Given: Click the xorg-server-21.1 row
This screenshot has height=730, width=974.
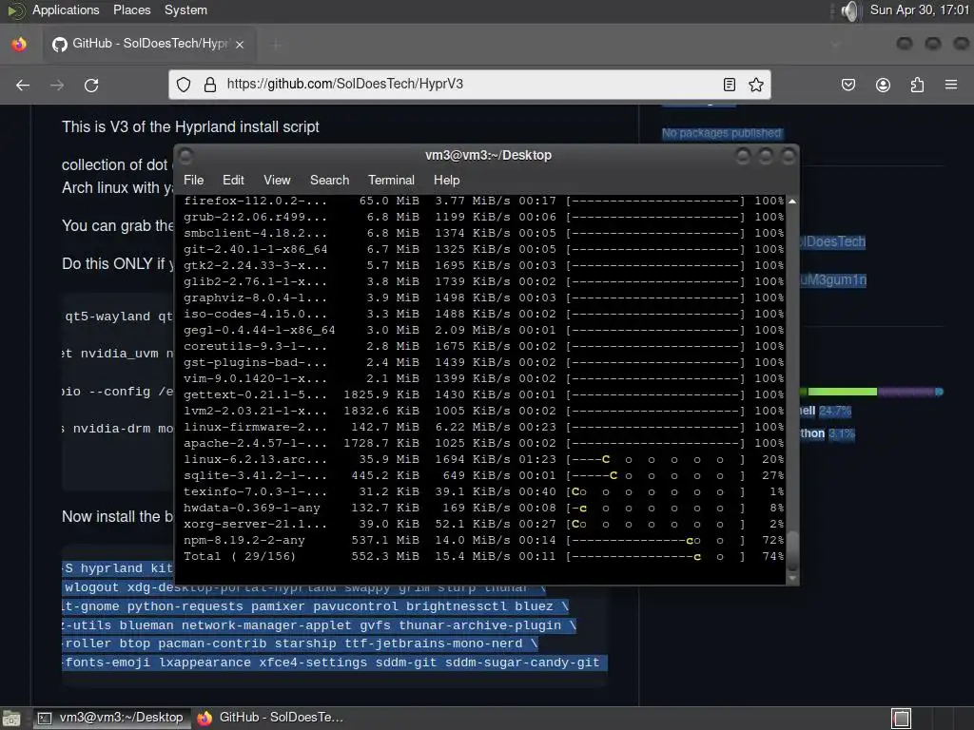Looking at the screenshot, I should click(x=483, y=524).
